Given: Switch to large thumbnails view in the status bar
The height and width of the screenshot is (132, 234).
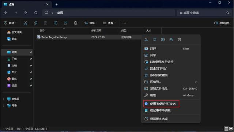Looking at the screenshot, I should (x=231, y=129).
